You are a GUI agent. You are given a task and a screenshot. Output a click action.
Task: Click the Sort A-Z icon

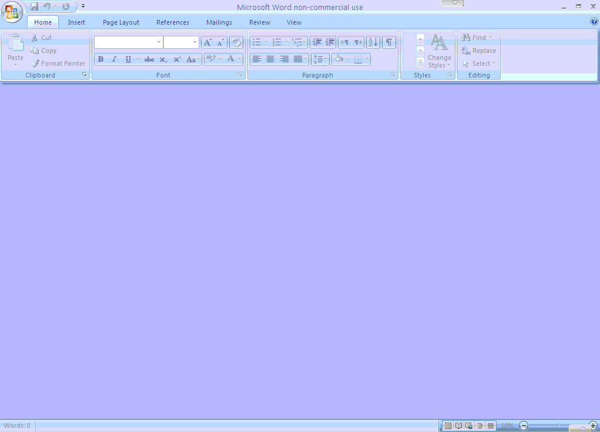click(373, 42)
